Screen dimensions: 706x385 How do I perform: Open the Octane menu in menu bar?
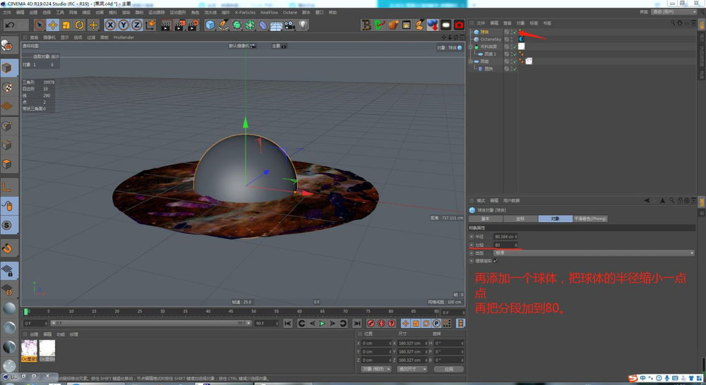289,12
